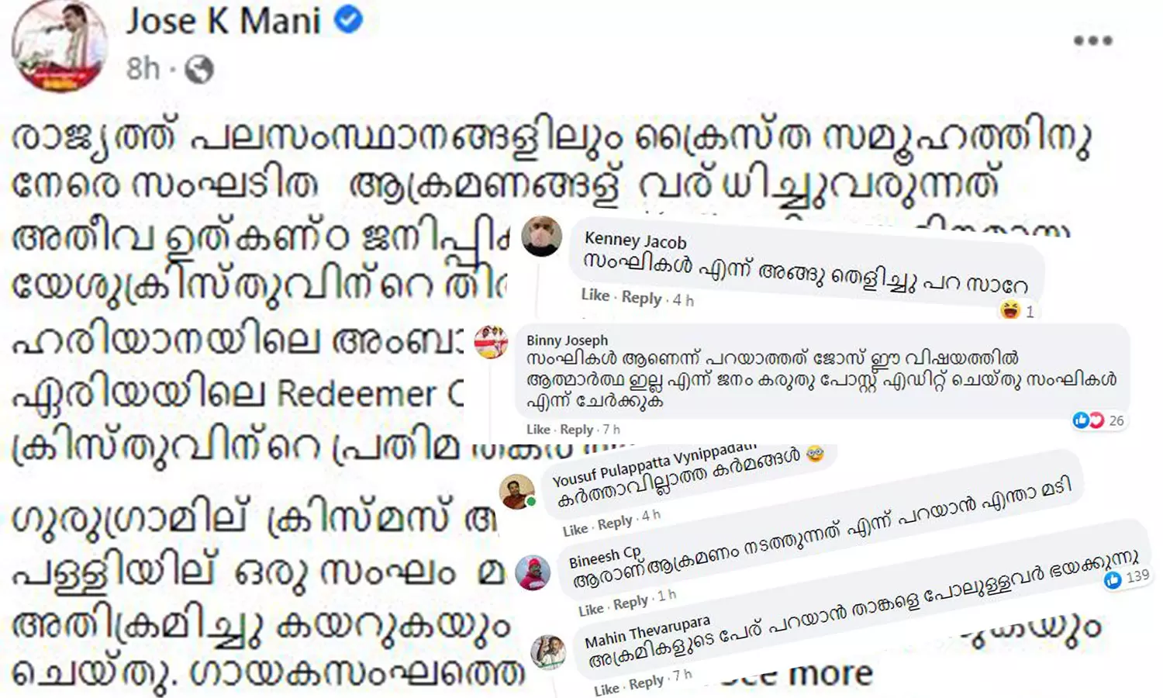Click the green online status dot on Yousuf's avatar
Screen dimensions: 1163x698
531,502
